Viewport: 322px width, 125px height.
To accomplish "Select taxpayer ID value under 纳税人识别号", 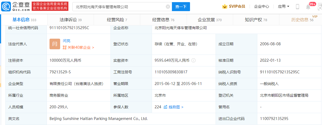I will pyautogui.click(x=280, y=72).
